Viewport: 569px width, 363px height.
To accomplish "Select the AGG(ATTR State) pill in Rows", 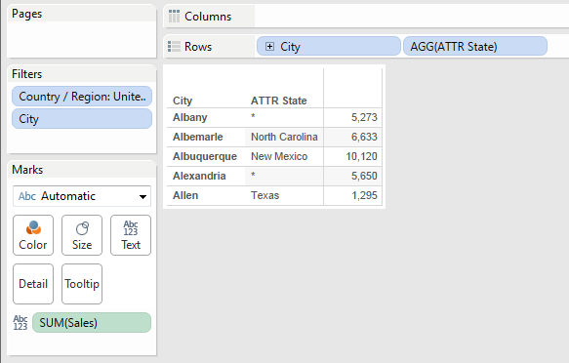I will [x=475, y=47].
